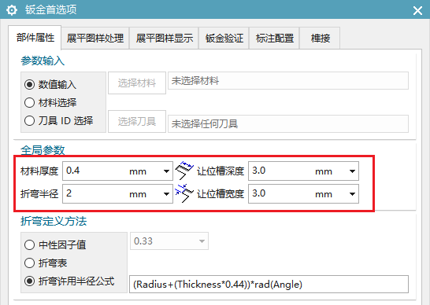430x305 pixels.
Task: Select the 中性因子值 radio option
Action: point(30,244)
